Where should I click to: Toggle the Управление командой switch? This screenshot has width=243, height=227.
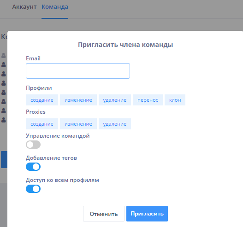coord(33,145)
